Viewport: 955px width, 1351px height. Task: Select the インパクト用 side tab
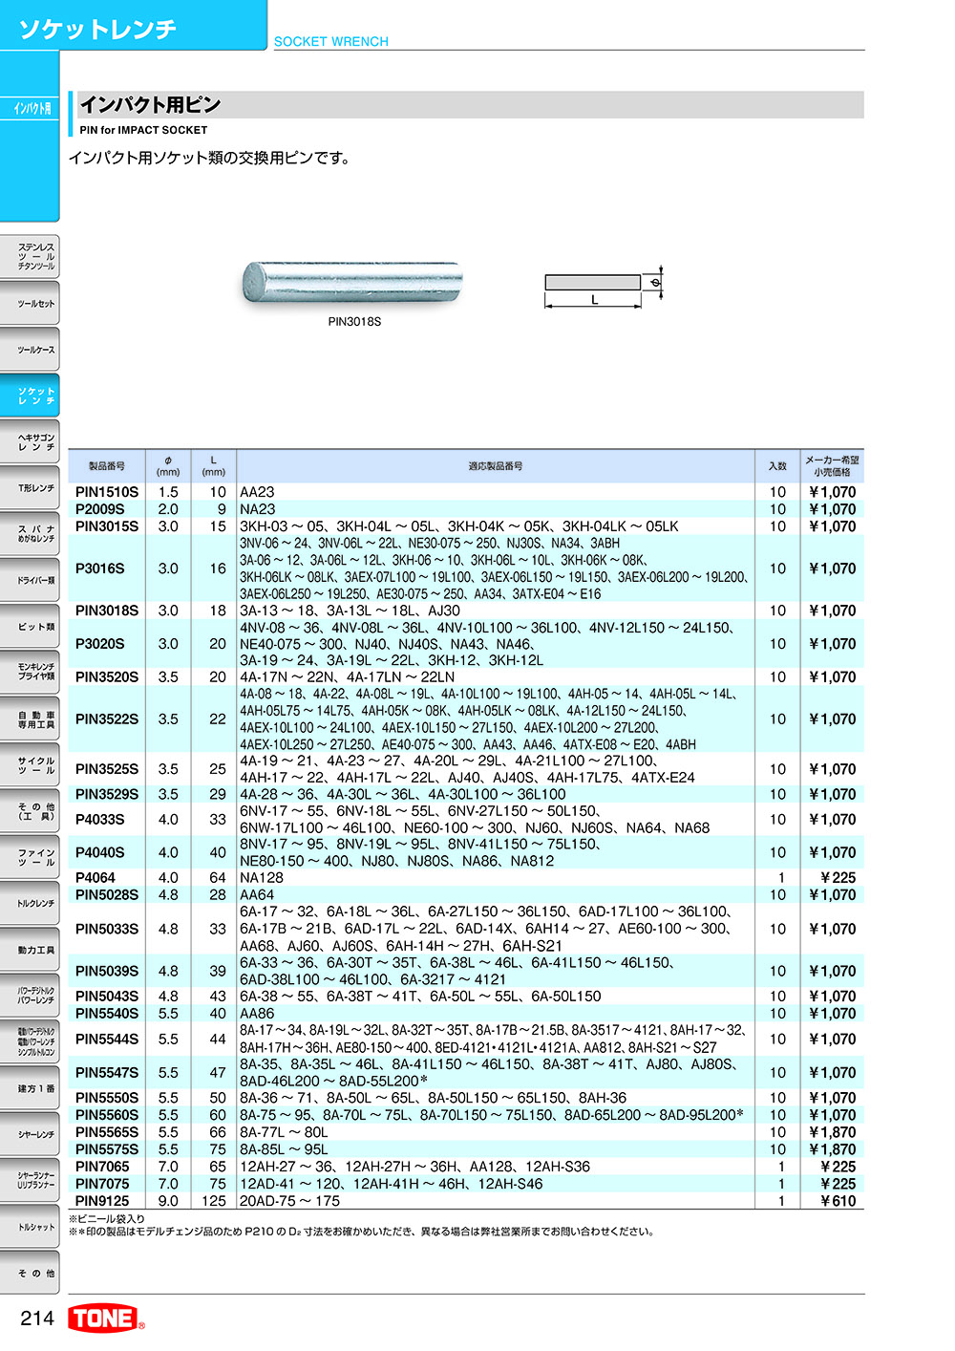tap(32, 108)
